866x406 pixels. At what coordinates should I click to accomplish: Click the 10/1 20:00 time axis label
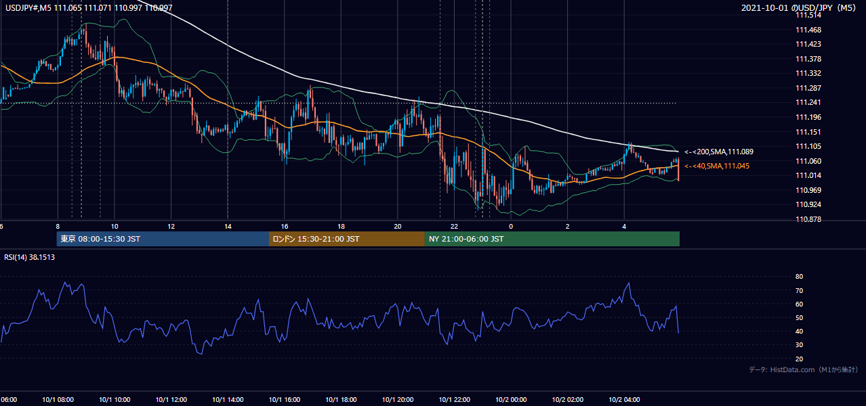coord(398,400)
